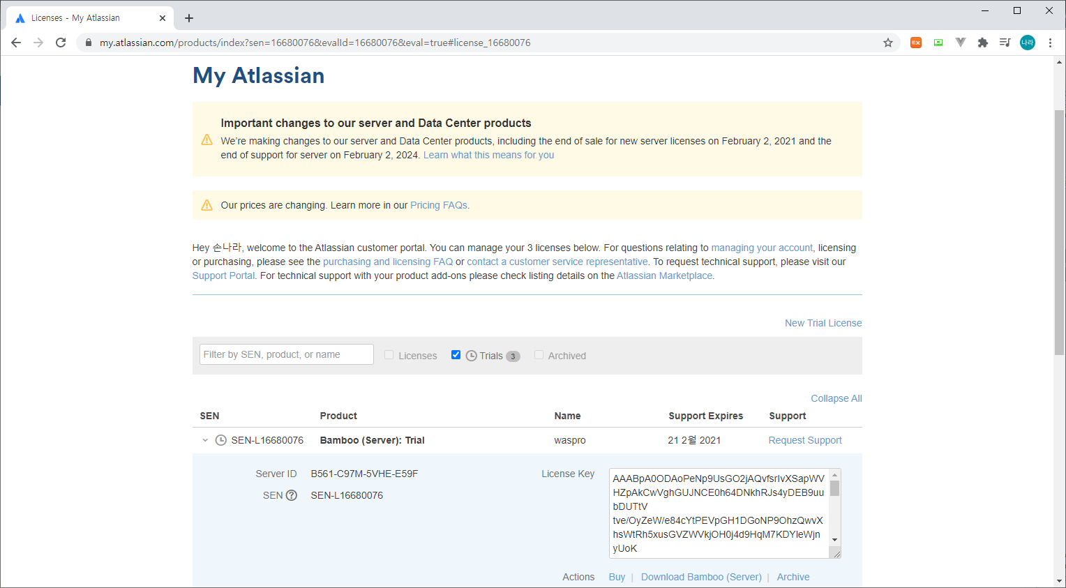This screenshot has width=1066, height=588.
Task: Click the license key scroll-up arrow
Action: [x=834, y=475]
